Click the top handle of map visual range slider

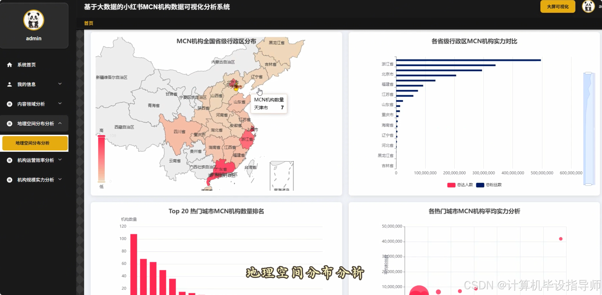(x=101, y=136)
